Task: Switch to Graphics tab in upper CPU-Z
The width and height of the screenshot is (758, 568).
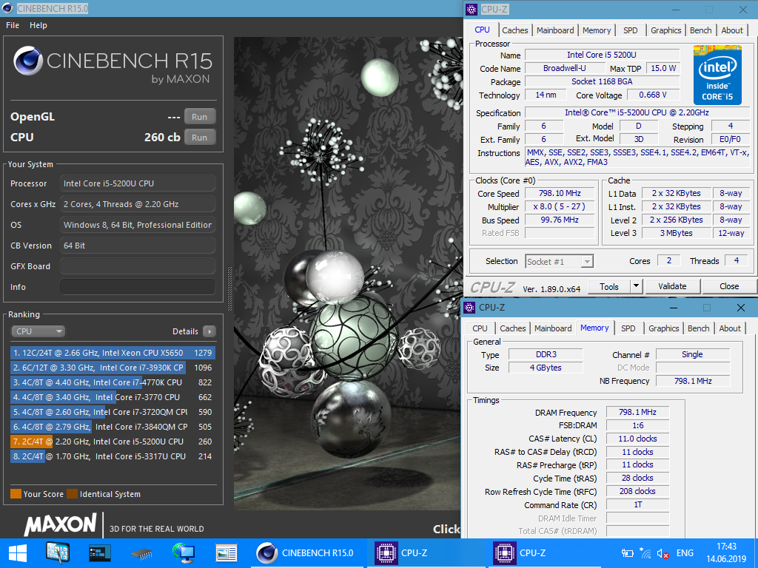Action: (665, 30)
